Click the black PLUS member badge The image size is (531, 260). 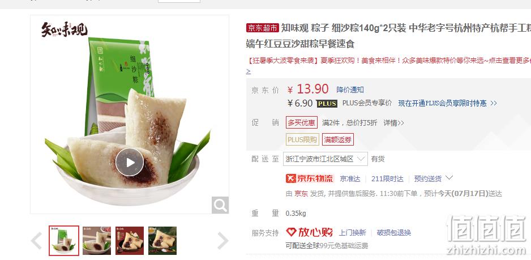327,104
